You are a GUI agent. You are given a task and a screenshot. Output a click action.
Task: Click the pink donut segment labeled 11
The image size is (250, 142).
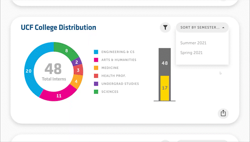click(x=58, y=95)
